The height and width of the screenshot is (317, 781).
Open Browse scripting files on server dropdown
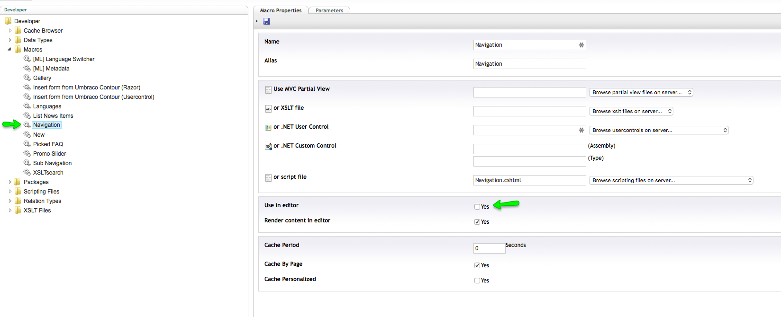coord(671,180)
